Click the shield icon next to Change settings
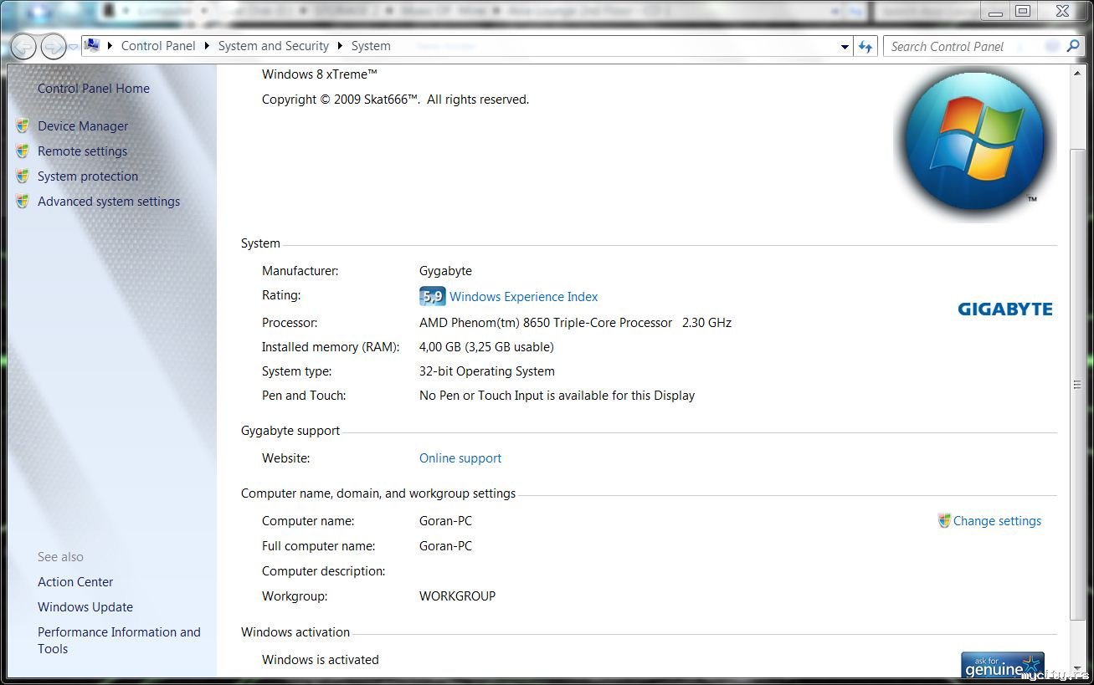 click(944, 520)
